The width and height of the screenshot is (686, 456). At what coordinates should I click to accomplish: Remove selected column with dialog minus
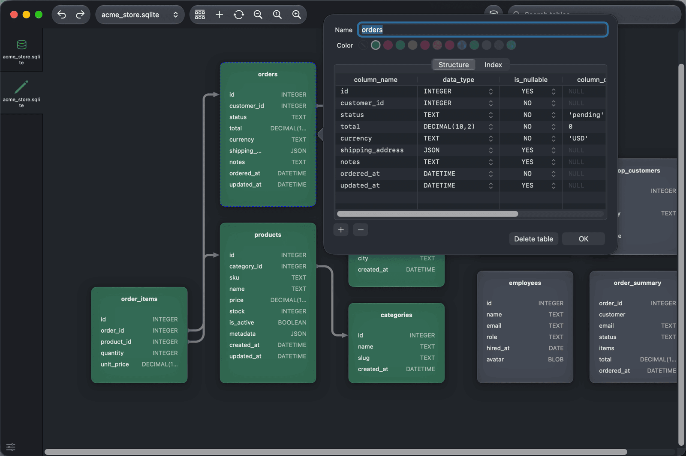click(x=361, y=230)
